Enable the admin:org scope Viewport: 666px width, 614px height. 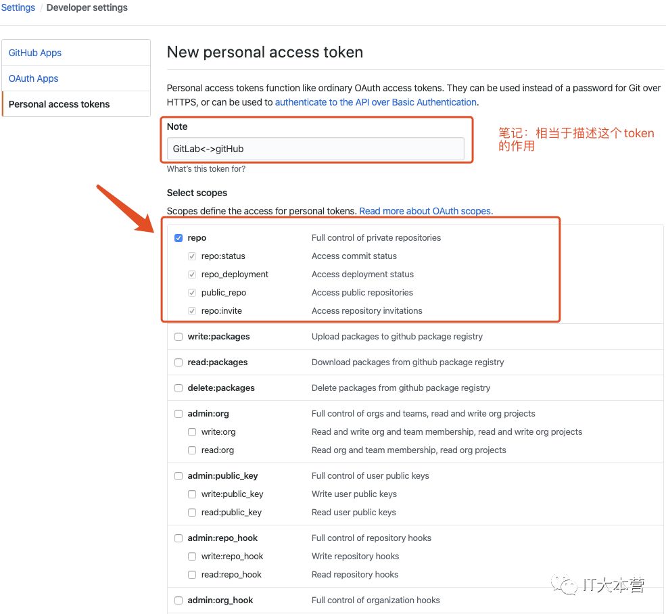point(179,414)
